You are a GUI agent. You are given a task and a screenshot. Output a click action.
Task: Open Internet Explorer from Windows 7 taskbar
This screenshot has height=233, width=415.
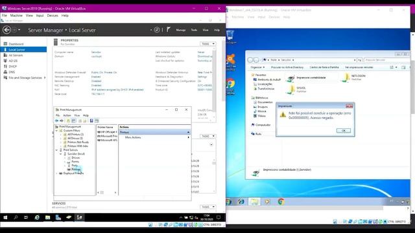(241, 201)
